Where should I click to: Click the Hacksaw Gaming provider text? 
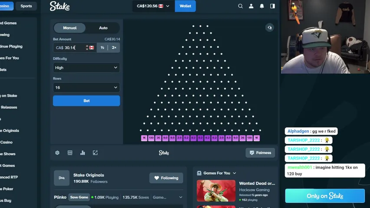pos(254,190)
